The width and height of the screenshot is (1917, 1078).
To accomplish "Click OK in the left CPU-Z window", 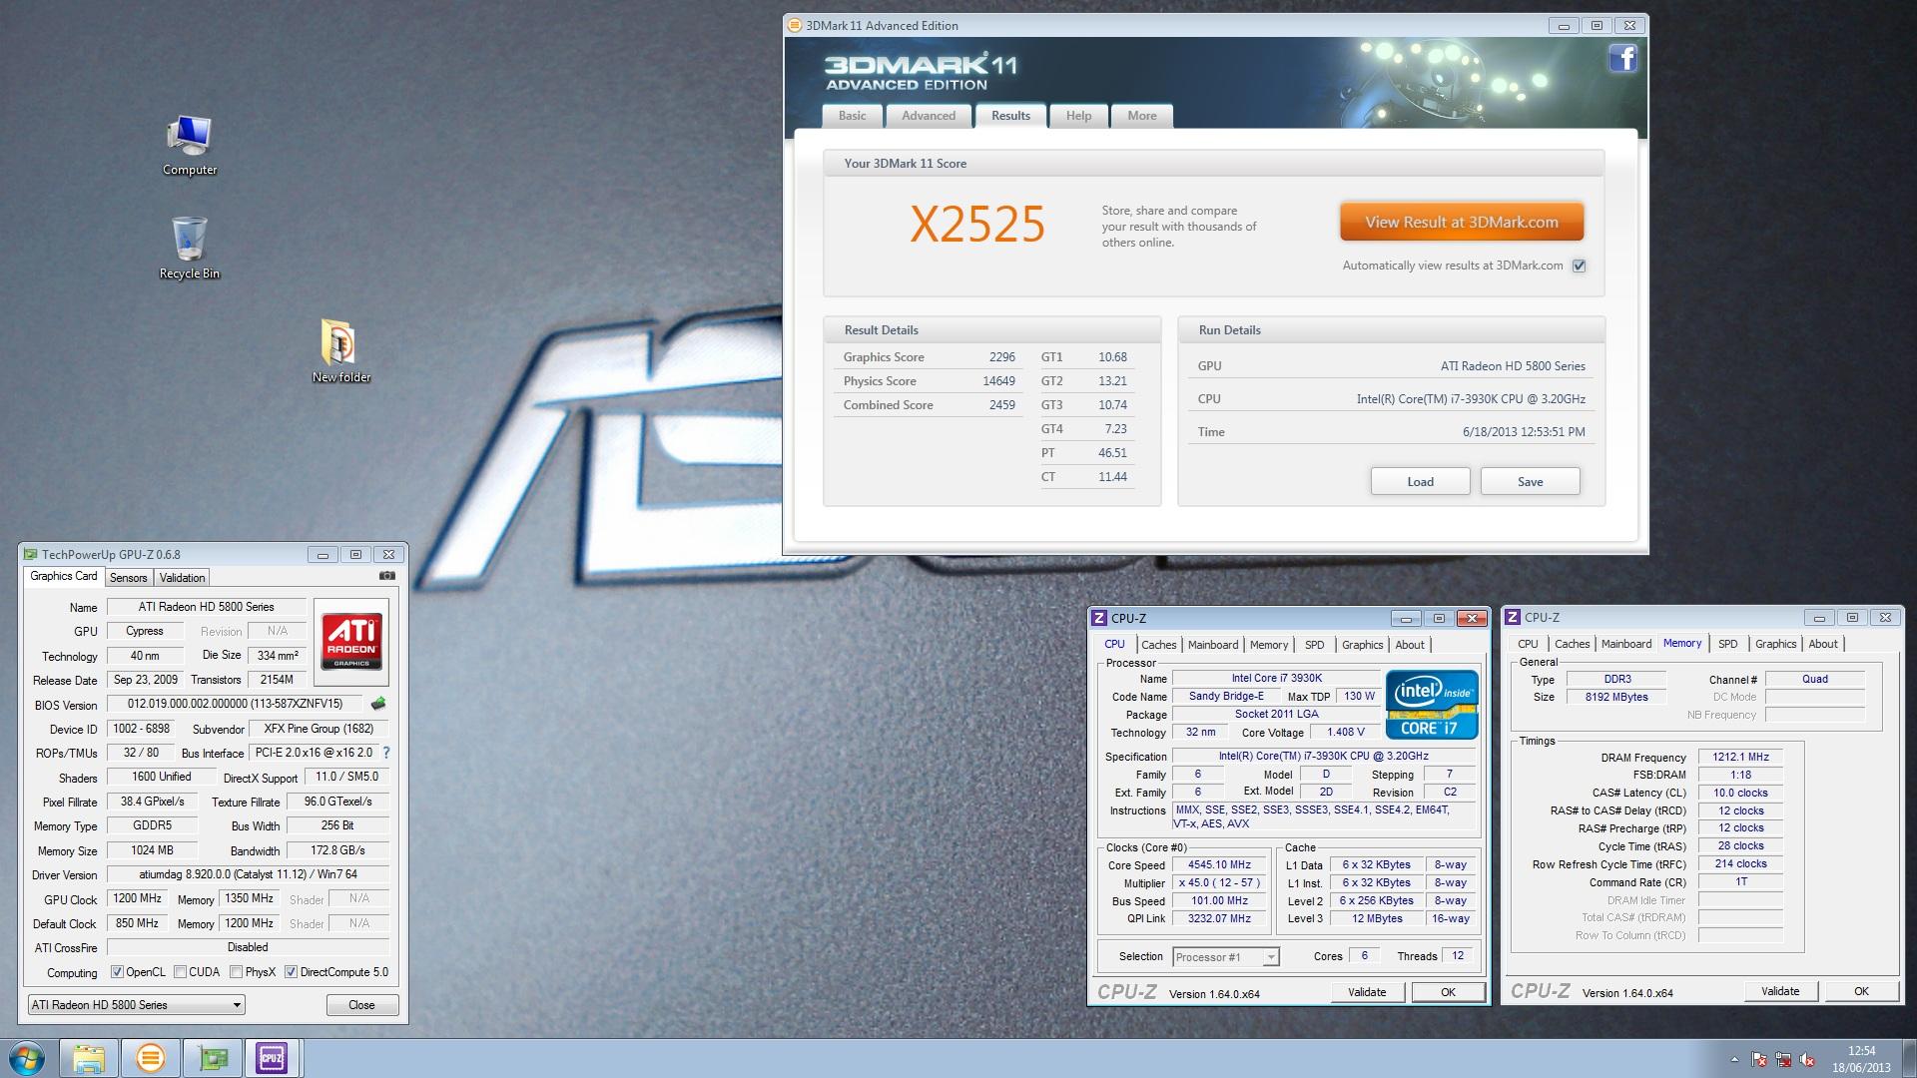I will click(x=1448, y=992).
